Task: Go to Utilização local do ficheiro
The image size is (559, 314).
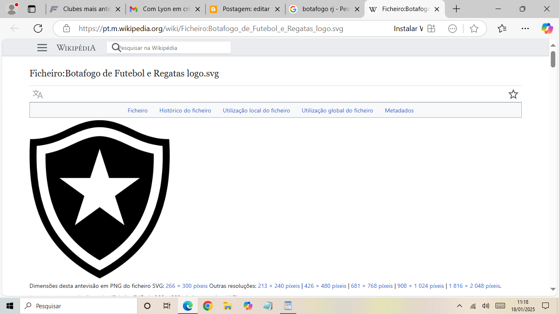Action: click(257, 110)
